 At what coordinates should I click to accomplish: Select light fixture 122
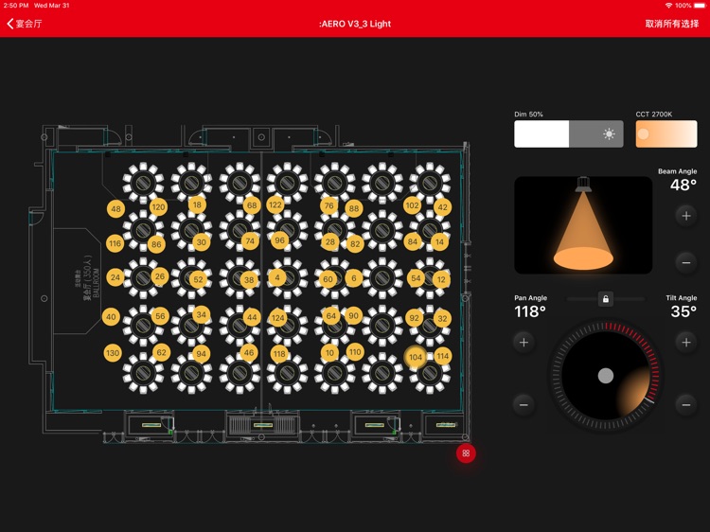pos(275,204)
